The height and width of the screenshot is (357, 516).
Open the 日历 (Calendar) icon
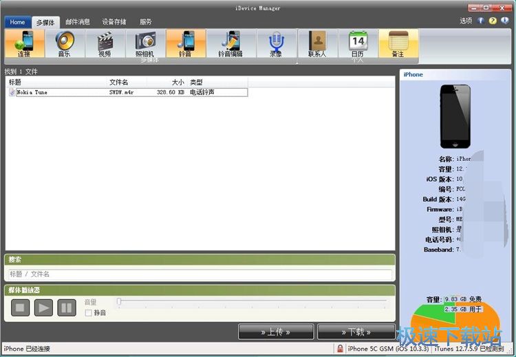pos(358,44)
